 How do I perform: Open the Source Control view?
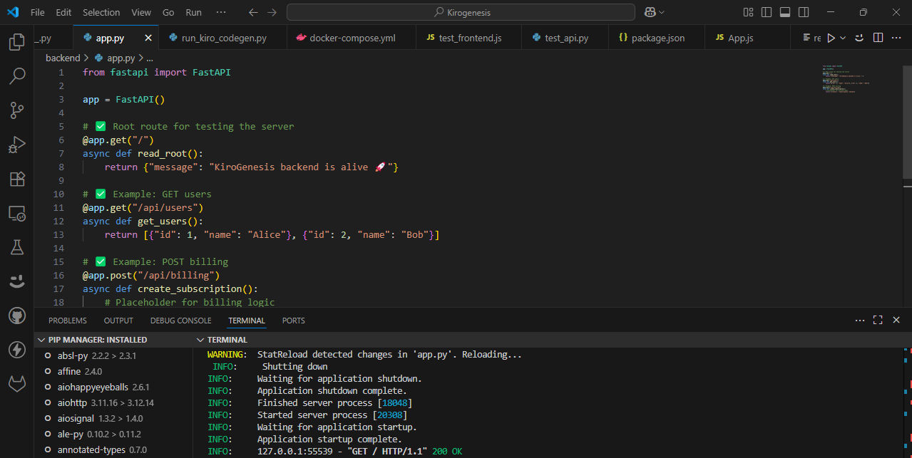pyautogui.click(x=17, y=110)
